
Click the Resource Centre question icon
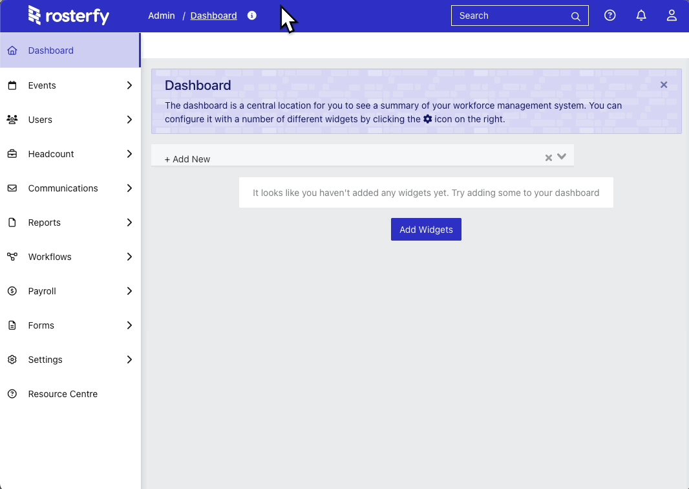pos(12,394)
